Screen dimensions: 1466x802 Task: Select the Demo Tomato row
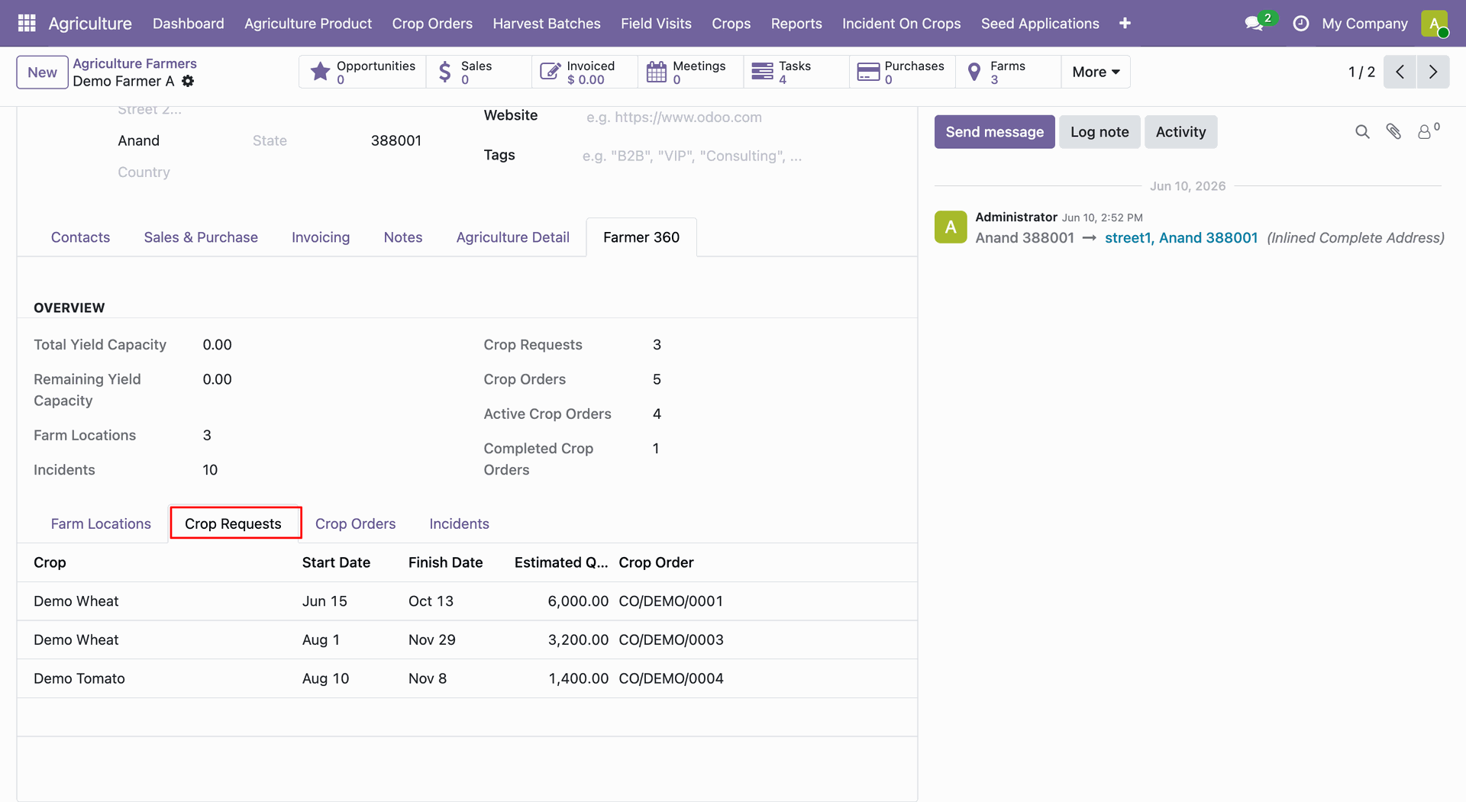(x=467, y=678)
